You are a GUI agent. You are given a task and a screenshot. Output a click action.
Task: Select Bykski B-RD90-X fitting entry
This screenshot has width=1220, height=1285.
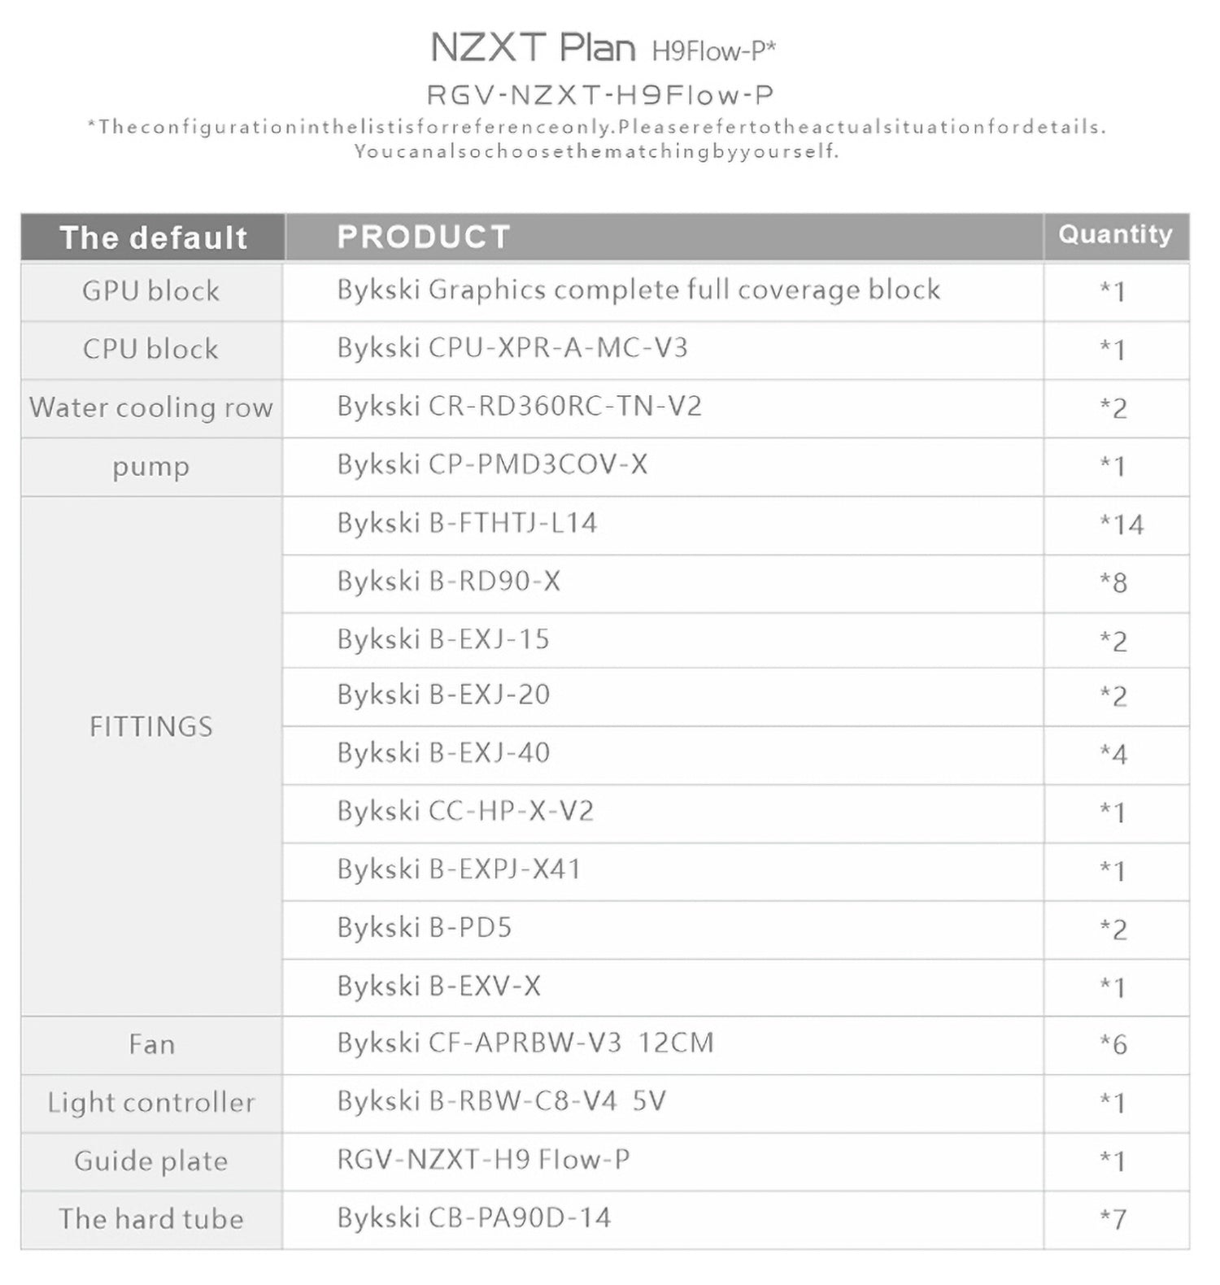[x=449, y=582]
